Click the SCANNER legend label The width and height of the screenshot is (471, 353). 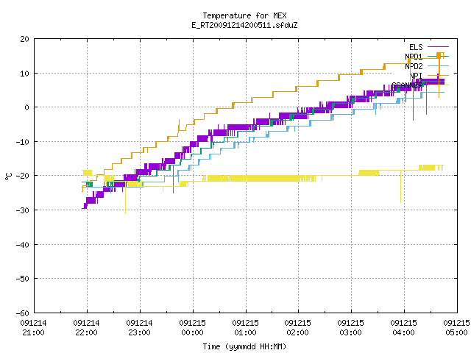coord(407,85)
